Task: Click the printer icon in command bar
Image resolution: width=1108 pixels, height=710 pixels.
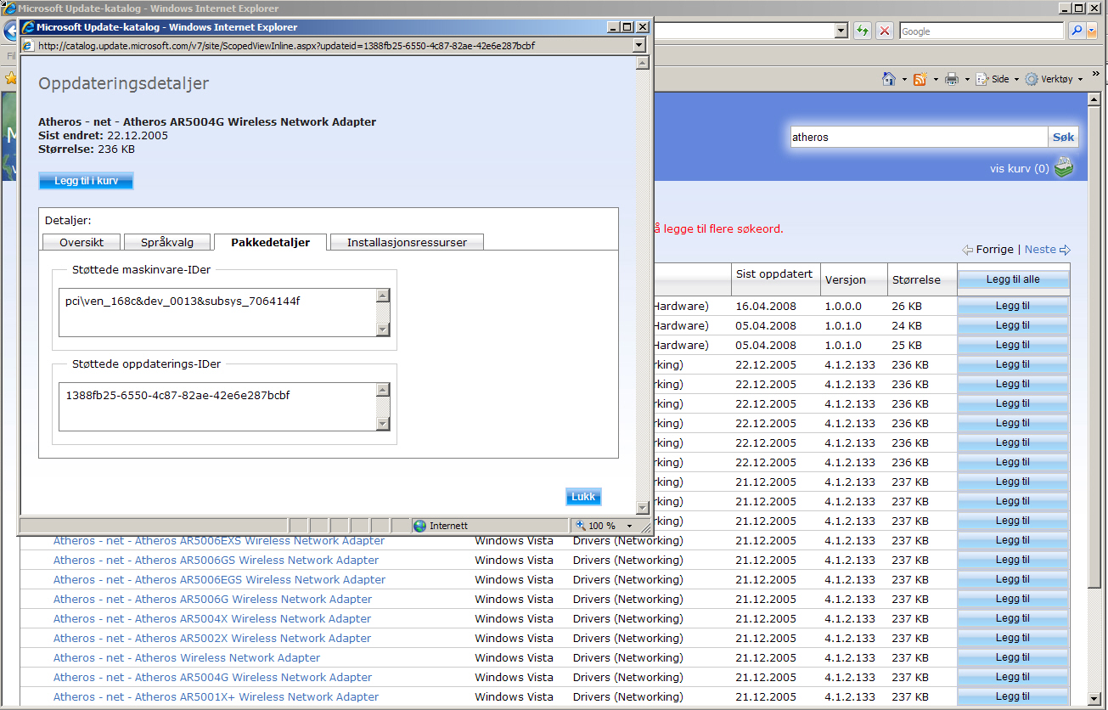Action: (952, 79)
